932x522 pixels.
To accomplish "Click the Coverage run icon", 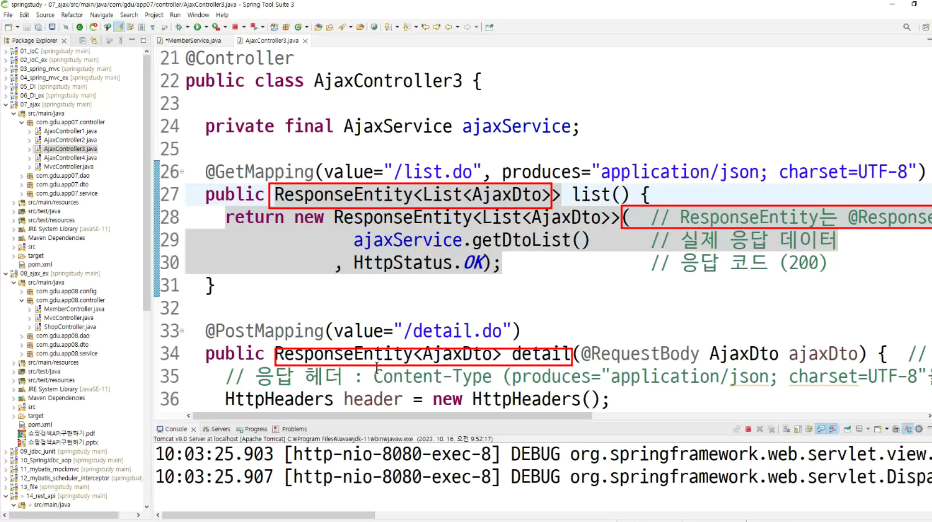I will click(216, 27).
